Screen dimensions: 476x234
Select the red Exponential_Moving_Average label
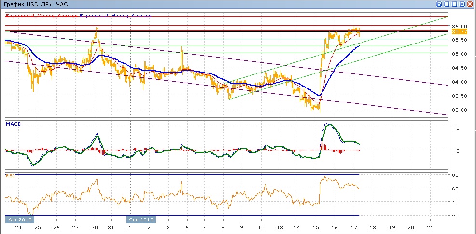coord(42,16)
